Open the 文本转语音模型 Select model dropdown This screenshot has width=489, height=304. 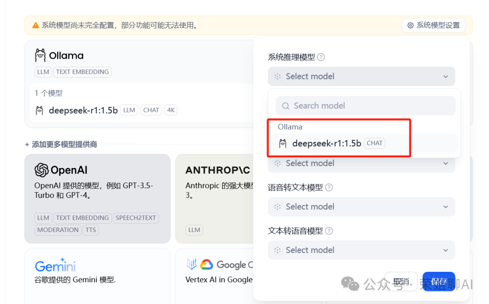[x=361, y=250]
